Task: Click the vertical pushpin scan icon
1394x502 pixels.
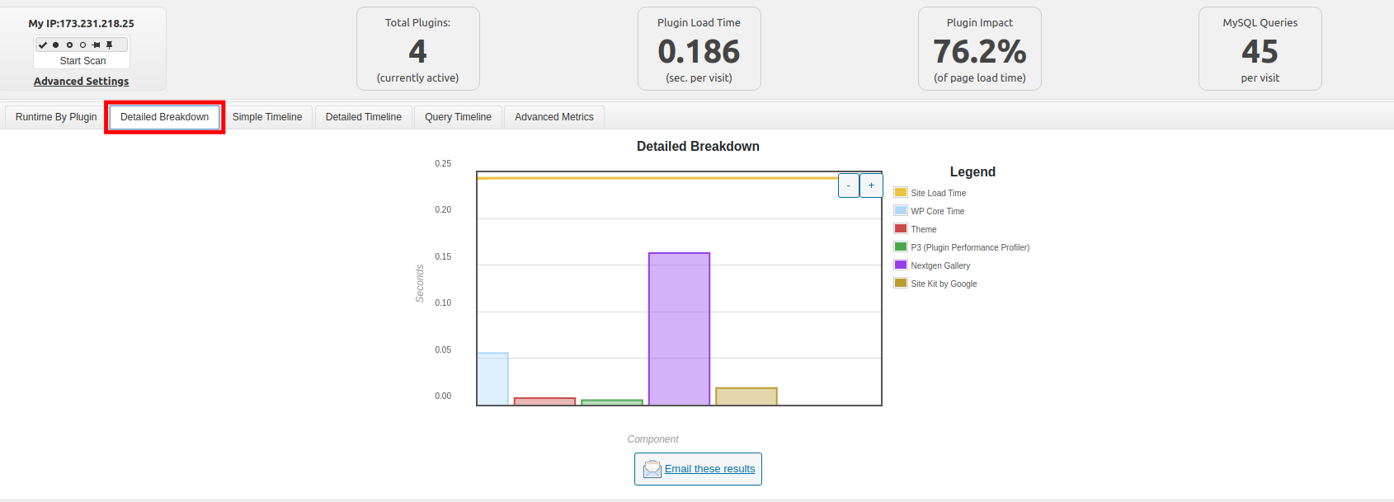Action: point(109,45)
